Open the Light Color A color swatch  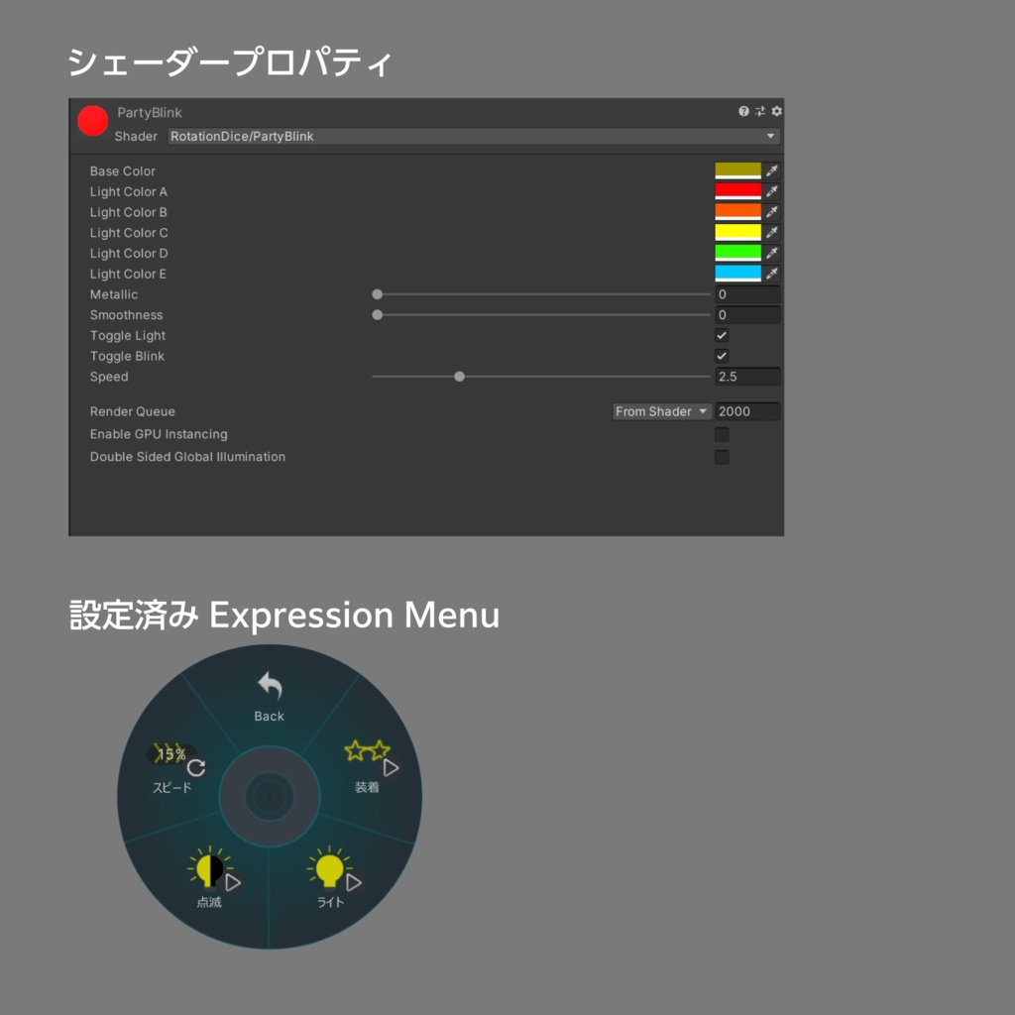click(738, 191)
